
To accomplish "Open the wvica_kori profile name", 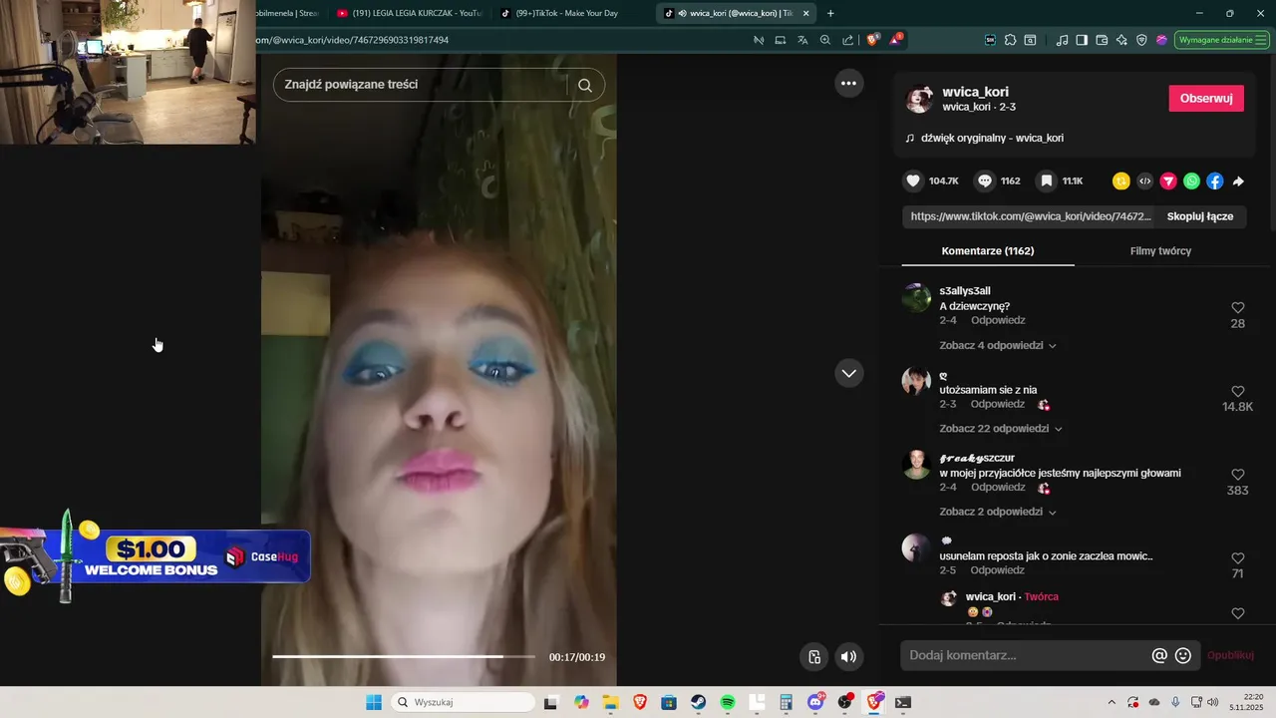I will pos(975,92).
